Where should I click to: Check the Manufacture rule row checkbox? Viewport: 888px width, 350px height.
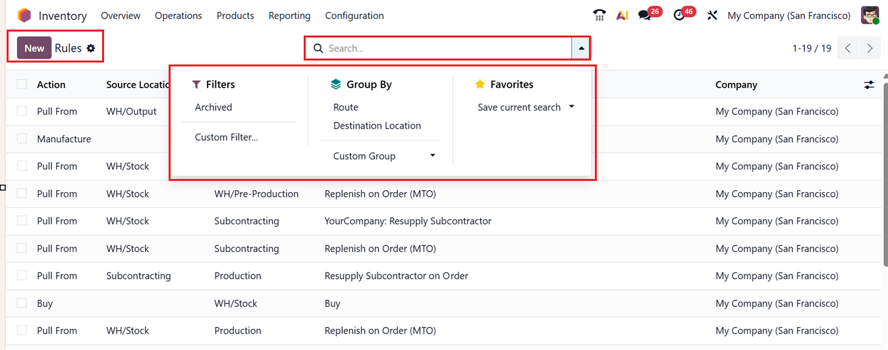click(22, 139)
